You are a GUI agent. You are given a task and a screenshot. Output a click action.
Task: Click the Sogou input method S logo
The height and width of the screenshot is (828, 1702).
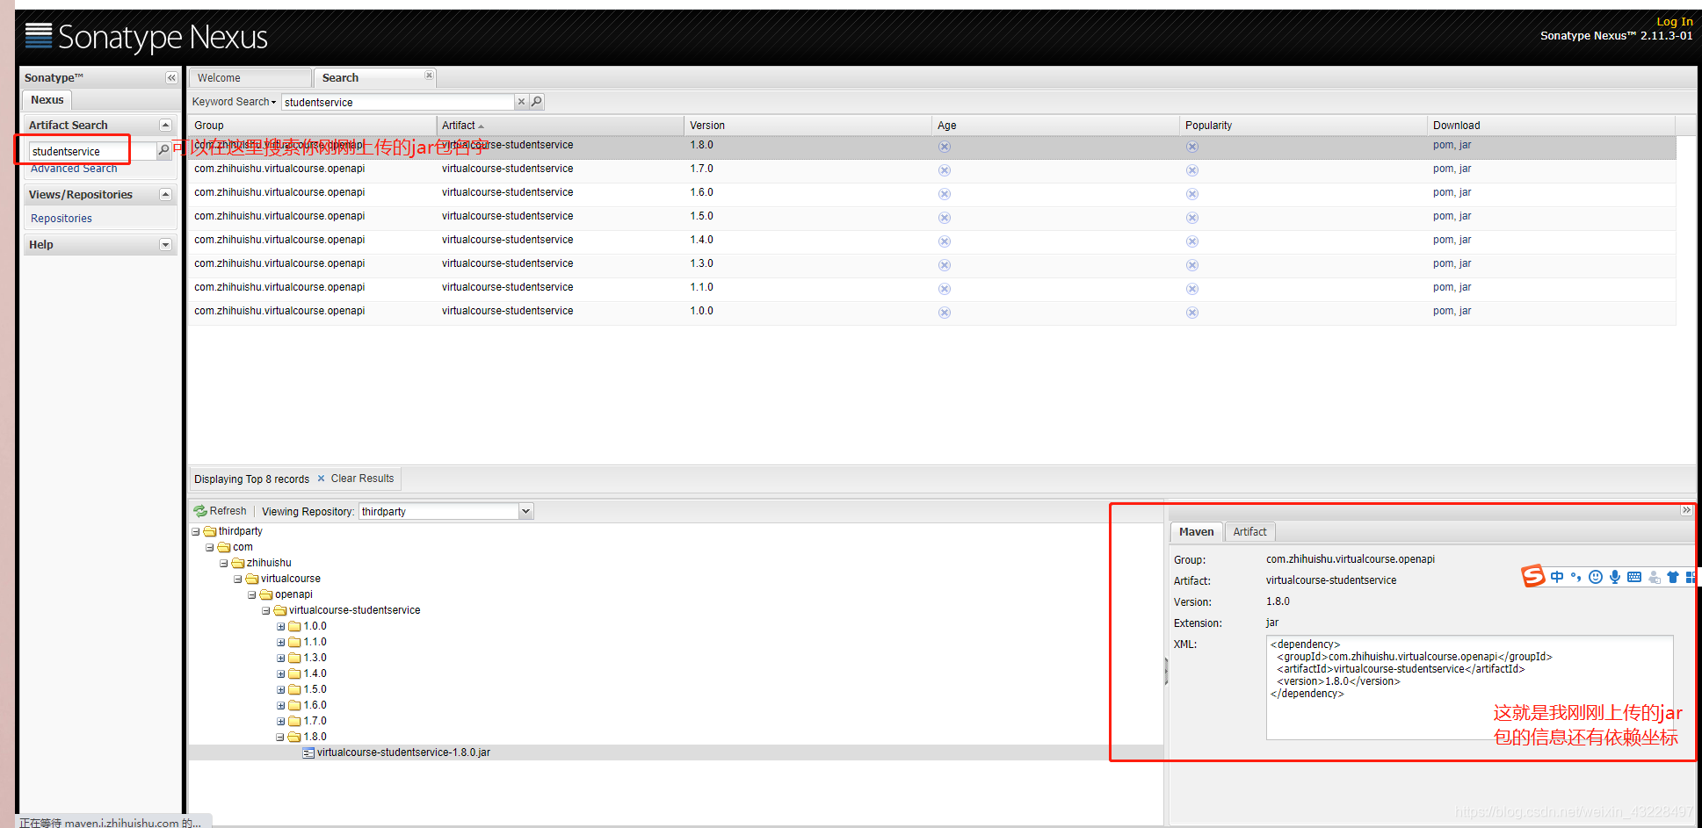pos(1533,576)
